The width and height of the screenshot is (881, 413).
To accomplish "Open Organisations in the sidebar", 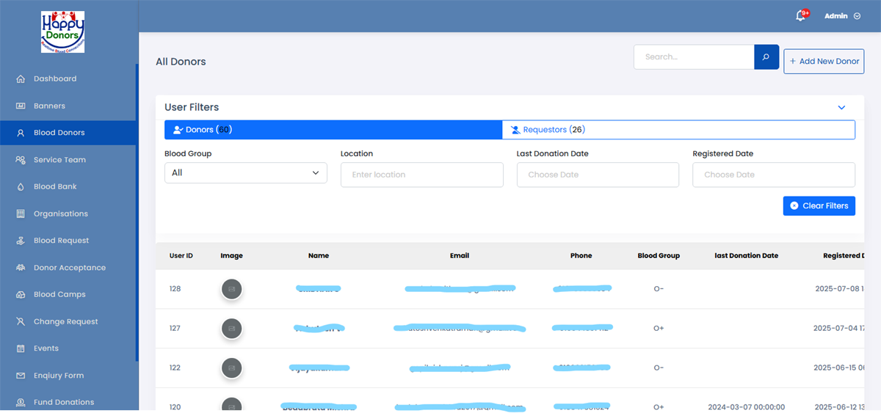I will click(60, 214).
